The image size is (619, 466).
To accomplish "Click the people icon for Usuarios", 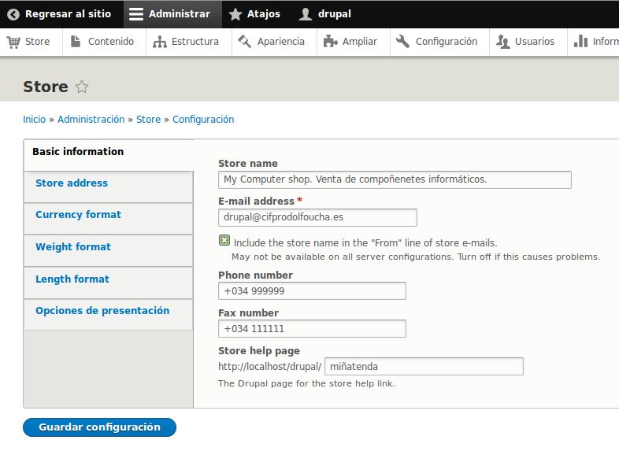I will 503,42.
